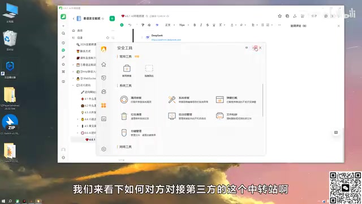Open more toolbar options ellipsis
The image size is (362, 204).
[279, 25]
